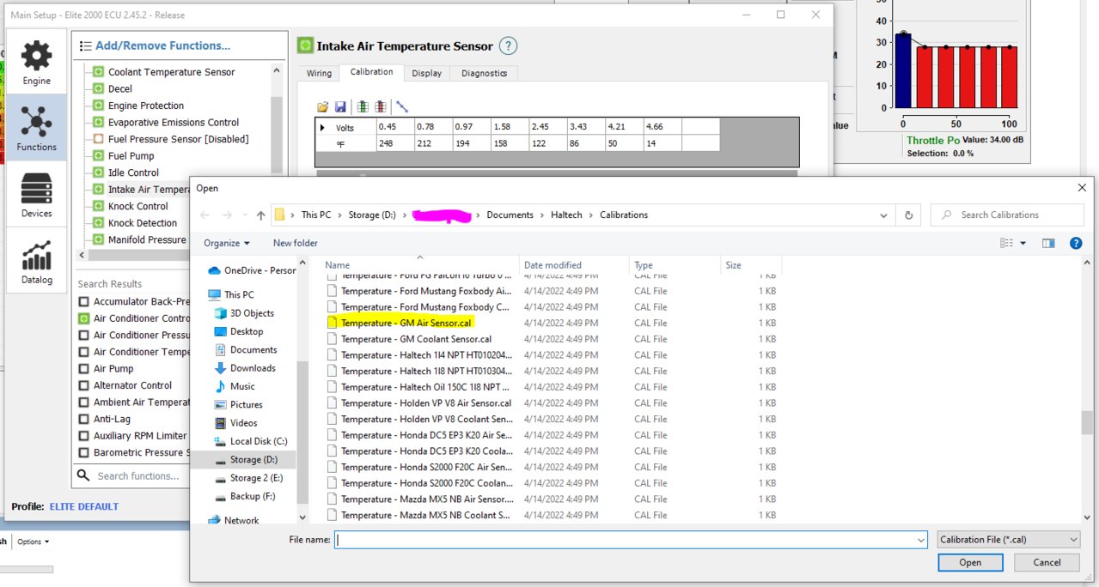Check the Anti-Lag checkbox
The width and height of the screenshot is (1099, 587).
click(83, 419)
